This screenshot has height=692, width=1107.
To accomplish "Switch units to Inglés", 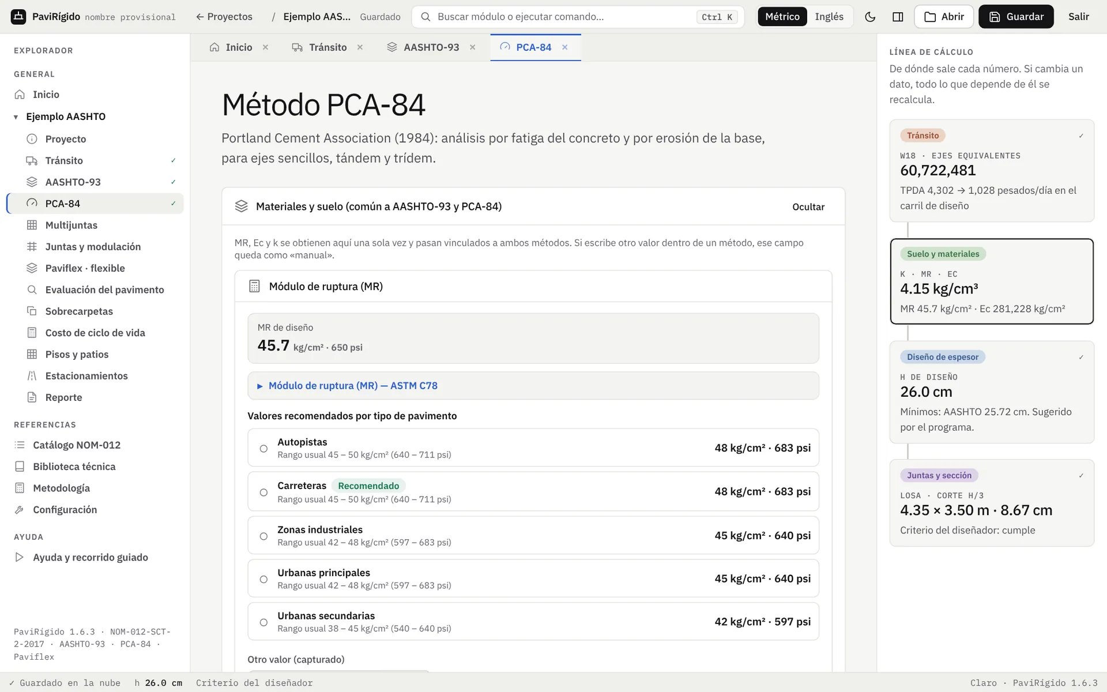I will point(829,17).
